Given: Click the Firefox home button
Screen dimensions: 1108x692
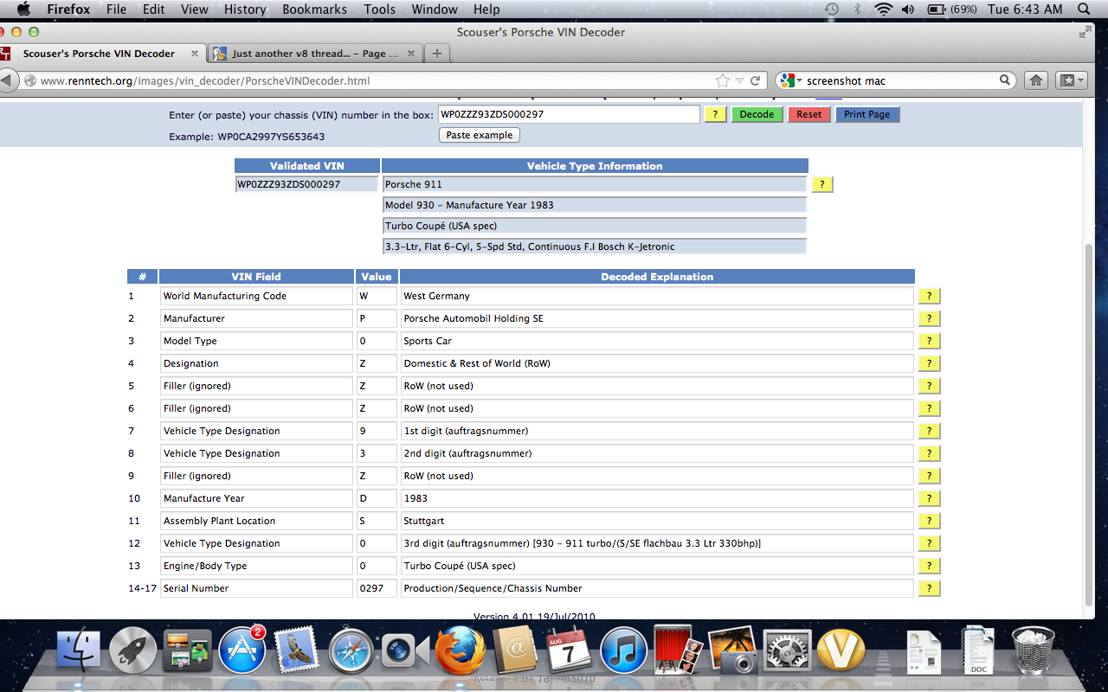Looking at the screenshot, I should tap(1035, 80).
